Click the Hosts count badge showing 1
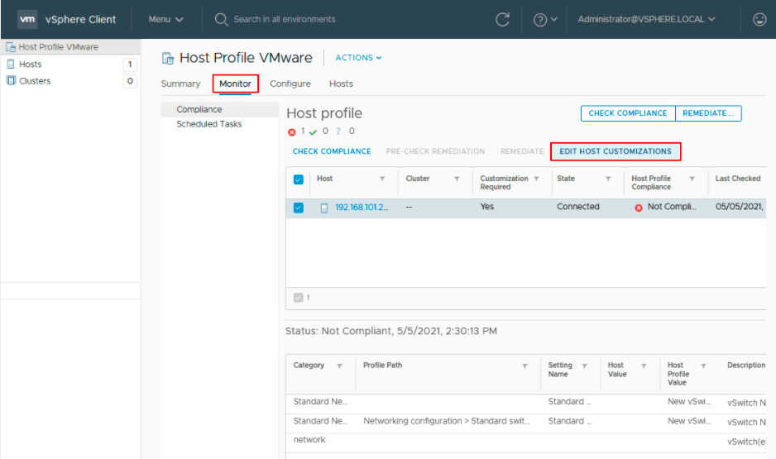This screenshot has width=776, height=459. pyautogui.click(x=130, y=65)
